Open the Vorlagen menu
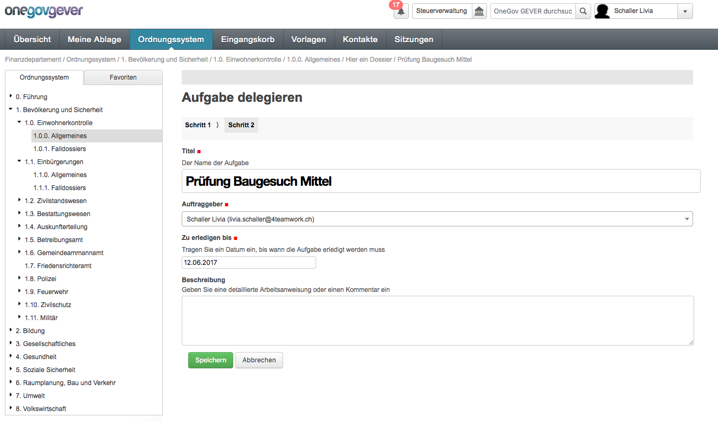Viewport: 718px width, 423px height. pos(309,40)
